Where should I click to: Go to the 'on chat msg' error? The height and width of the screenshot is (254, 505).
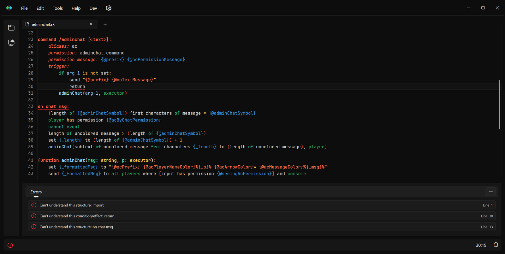click(x=262, y=227)
